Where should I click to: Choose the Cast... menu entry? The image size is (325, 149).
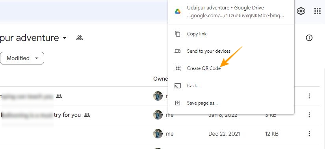click(x=231, y=85)
